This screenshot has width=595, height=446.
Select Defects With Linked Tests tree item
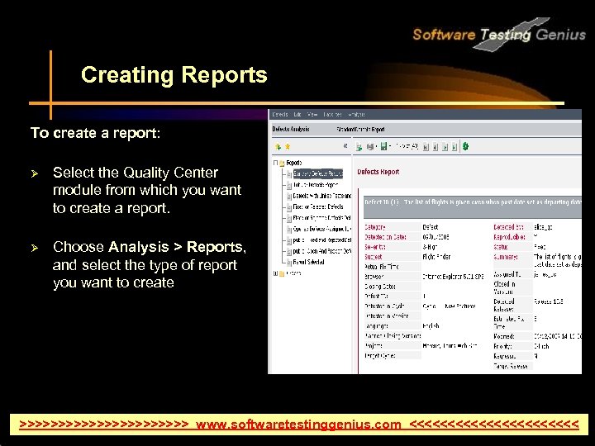pyautogui.click(x=321, y=196)
